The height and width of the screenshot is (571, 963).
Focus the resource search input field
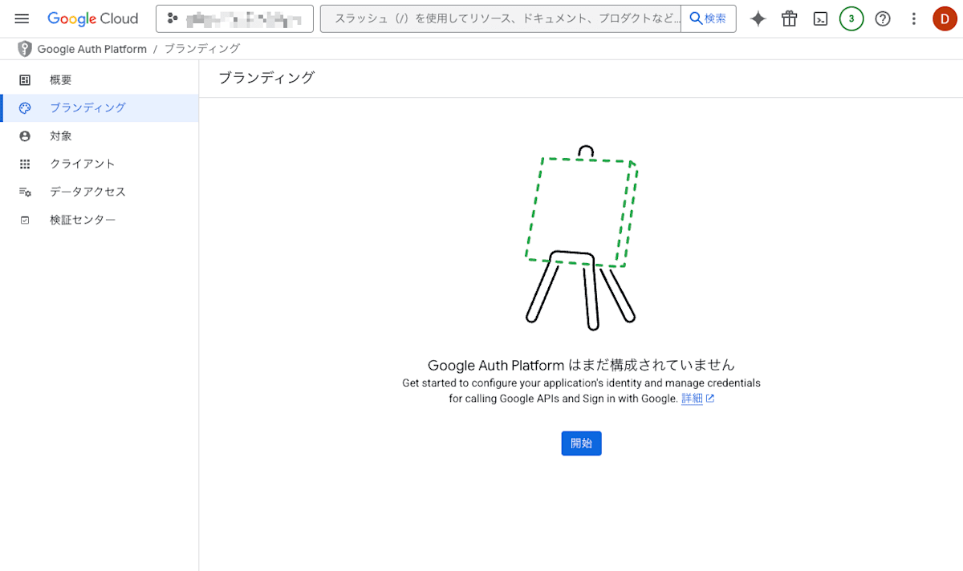(x=501, y=18)
